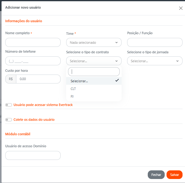This screenshot has width=185, height=183.
Task: Expand the tipo de jornada dropdown
Action: [155, 61]
